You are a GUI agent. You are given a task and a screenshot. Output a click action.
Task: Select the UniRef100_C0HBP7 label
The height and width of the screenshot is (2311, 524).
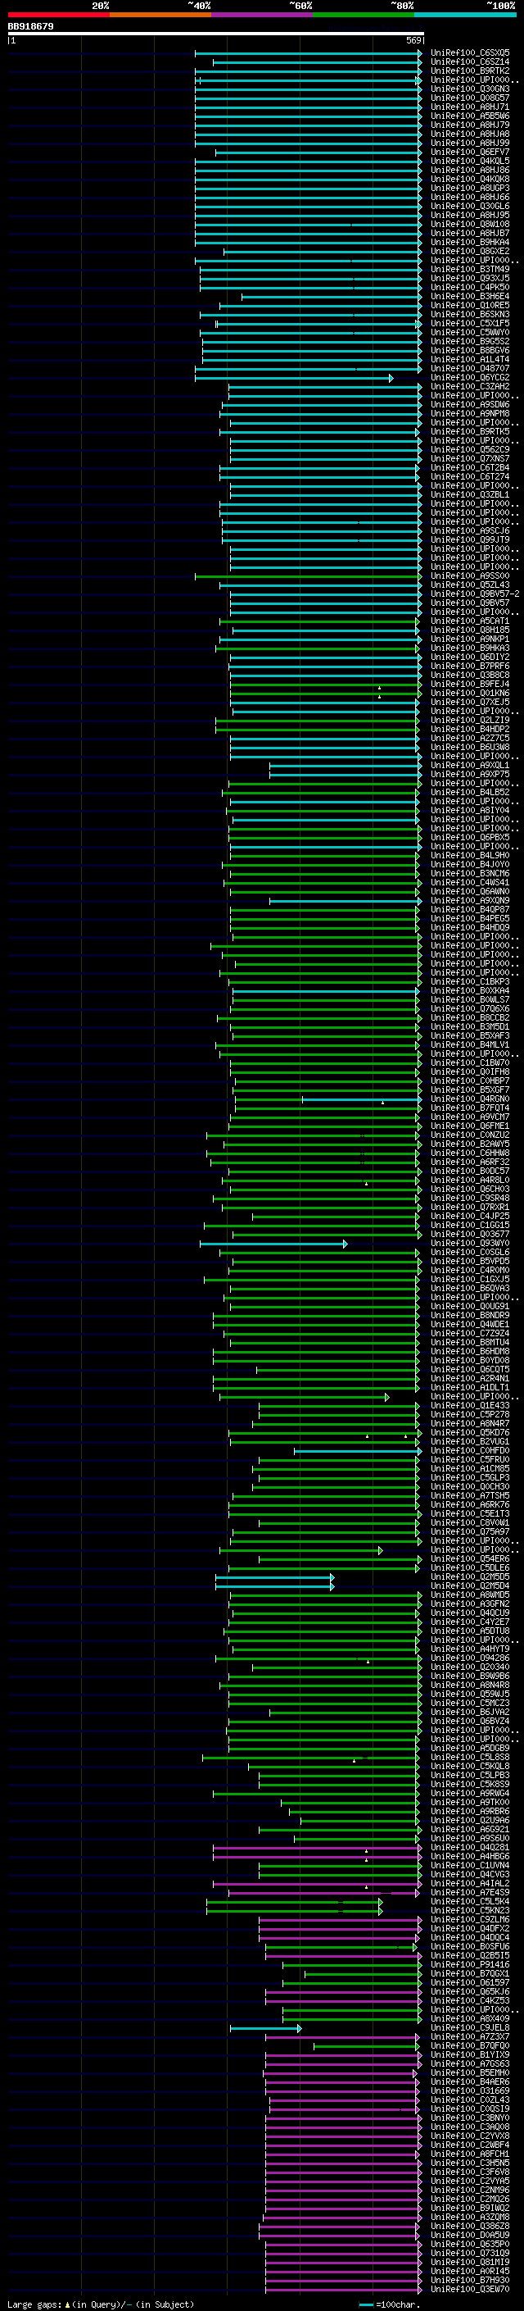click(x=470, y=1081)
